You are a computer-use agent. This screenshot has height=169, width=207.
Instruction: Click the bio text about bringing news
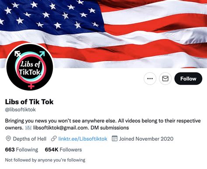point(103,124)
